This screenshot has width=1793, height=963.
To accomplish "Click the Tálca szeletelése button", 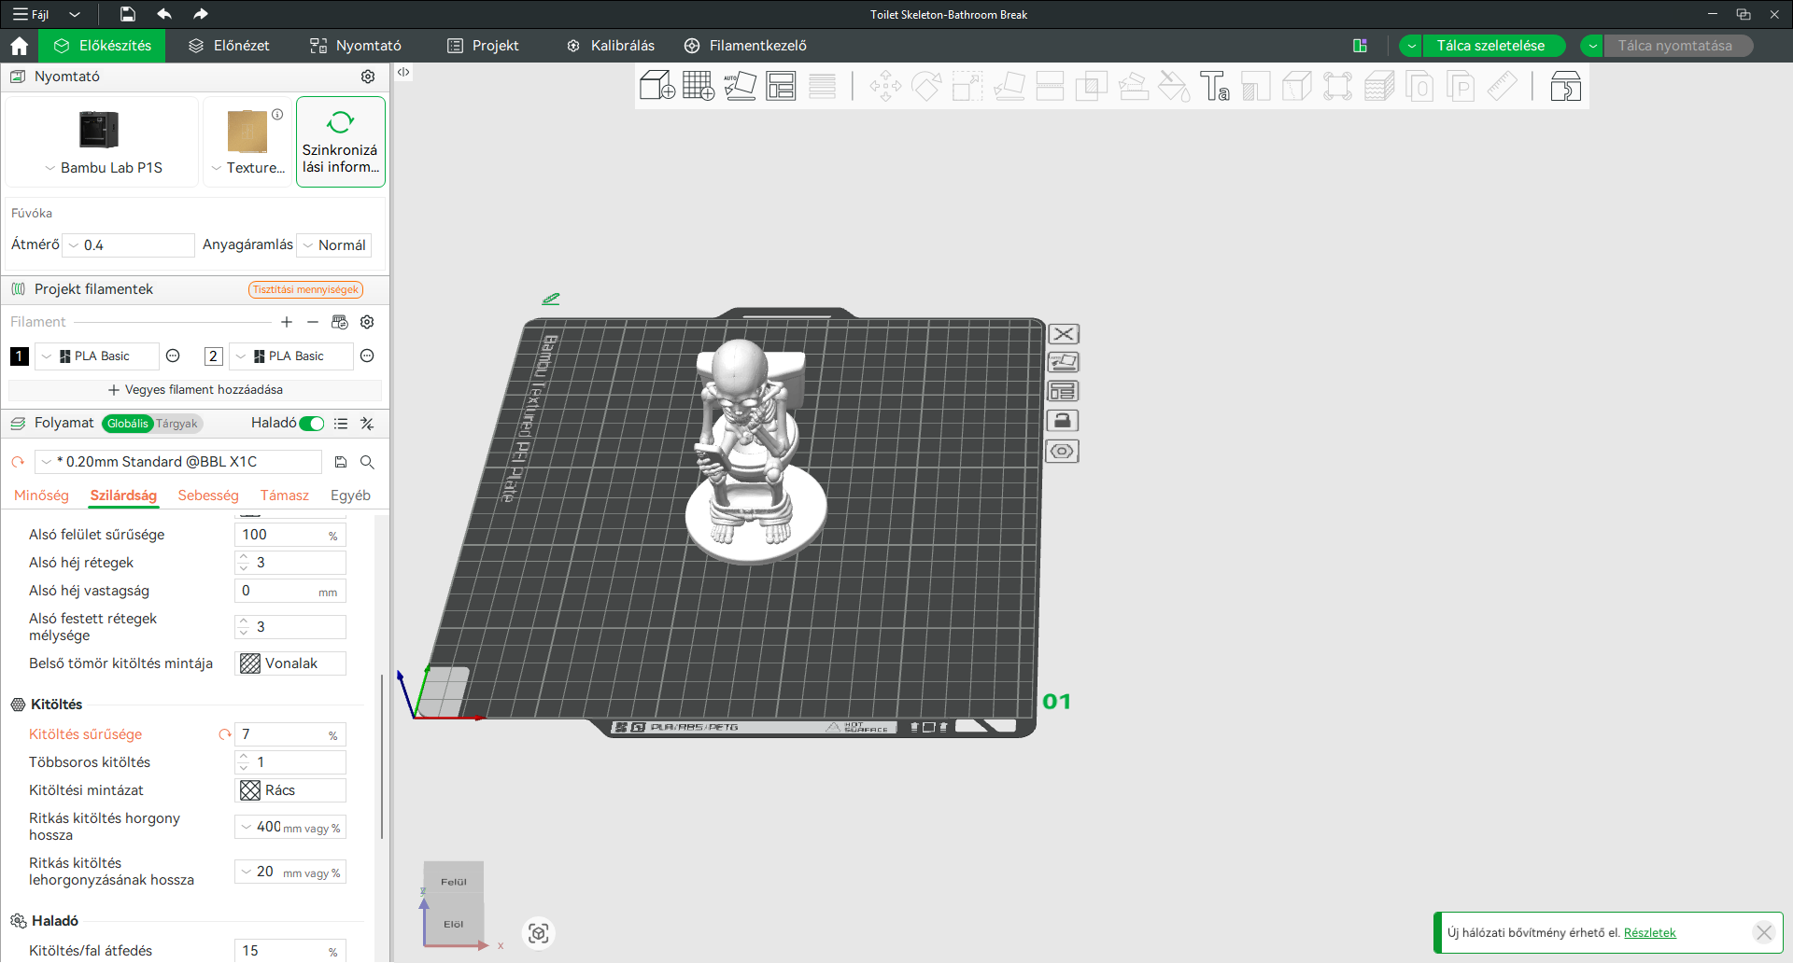I will pyautogui.click(x=1491, y=46).
